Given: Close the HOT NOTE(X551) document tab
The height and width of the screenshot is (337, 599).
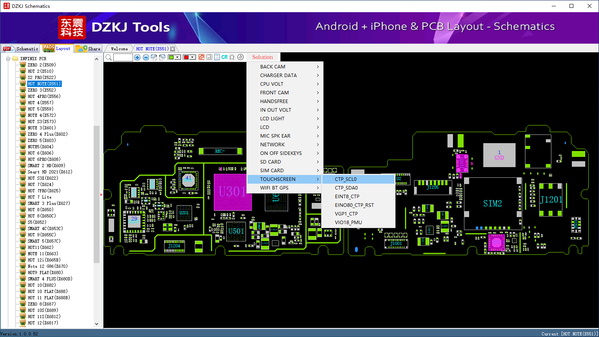Looking at the screenshot, I should tap(173, 49).
